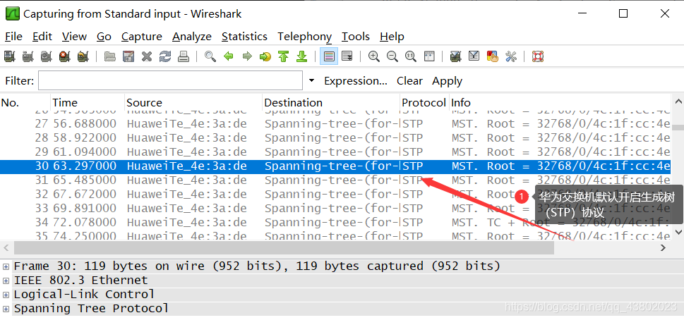Open the Telephony menu
This screenshot has height=320, width=684.
point(304,37)
